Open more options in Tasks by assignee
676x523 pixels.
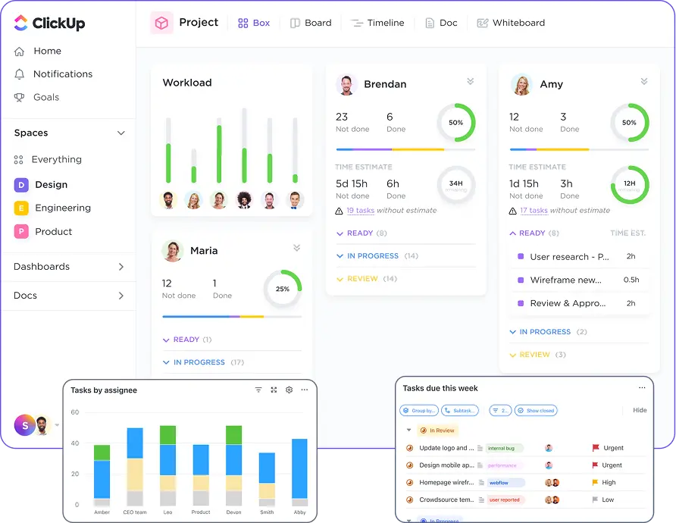pyautogui.click(x=305, y=390)
